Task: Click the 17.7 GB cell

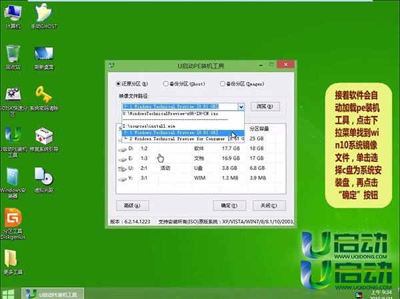Action: coord(231,149)
